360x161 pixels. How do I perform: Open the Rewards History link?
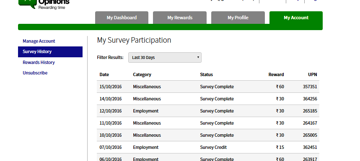[39, 62]
